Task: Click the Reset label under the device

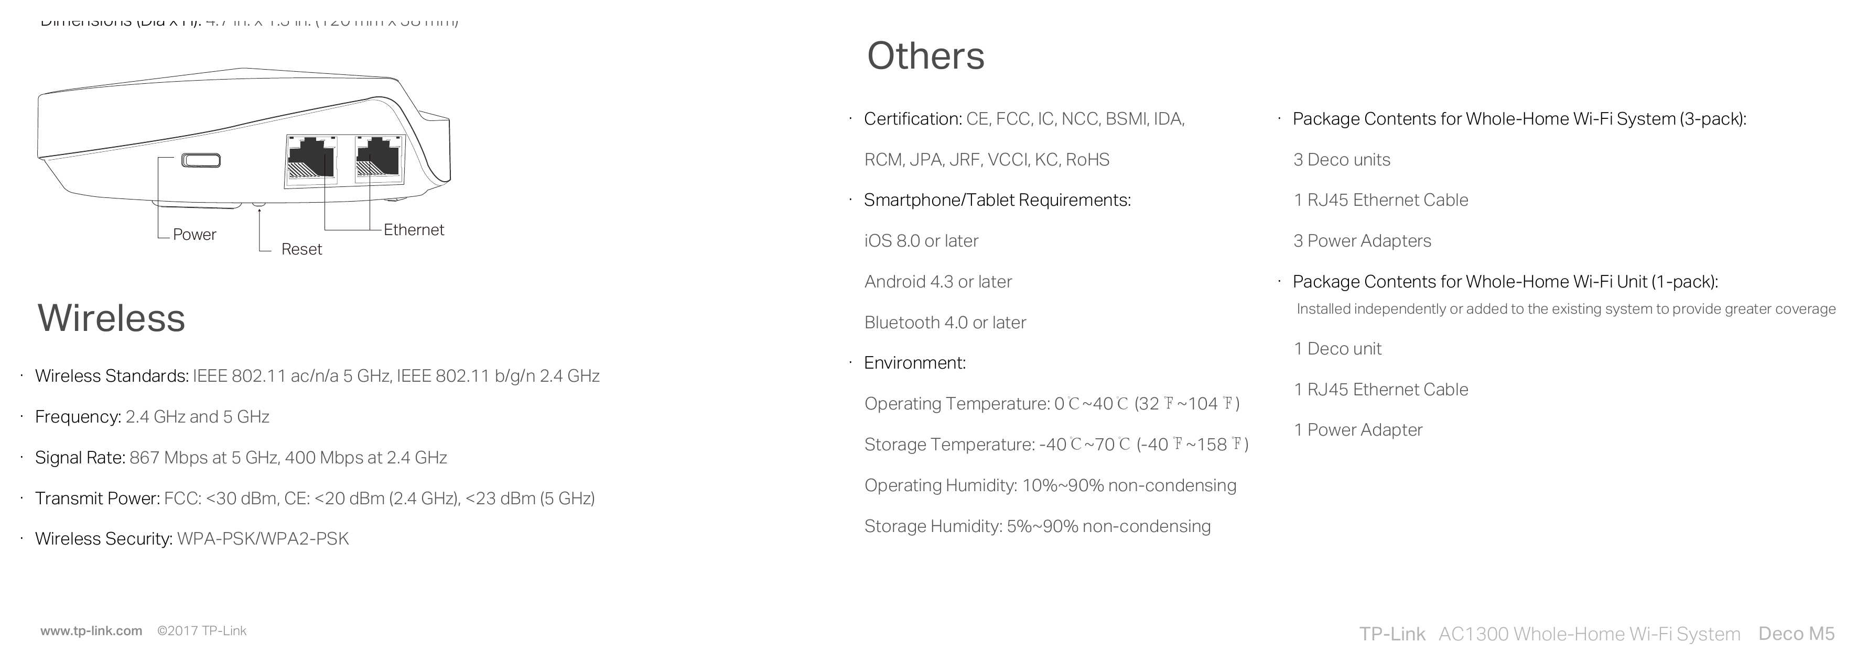Action: pyautogui.click(x=301, y=249)
